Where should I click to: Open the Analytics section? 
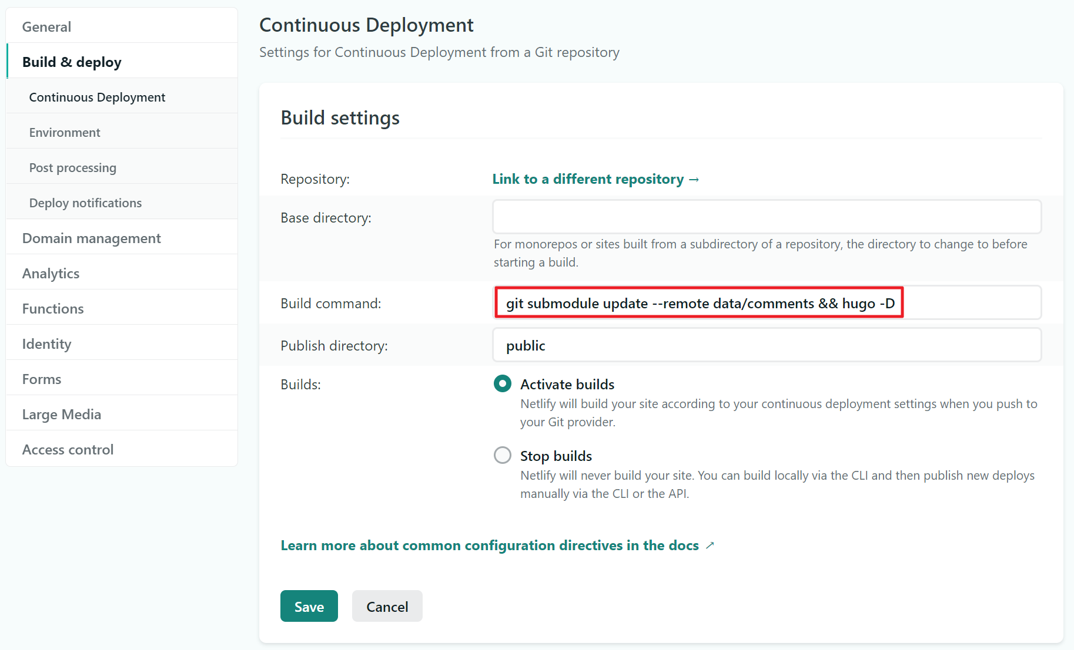pos(122,273)
